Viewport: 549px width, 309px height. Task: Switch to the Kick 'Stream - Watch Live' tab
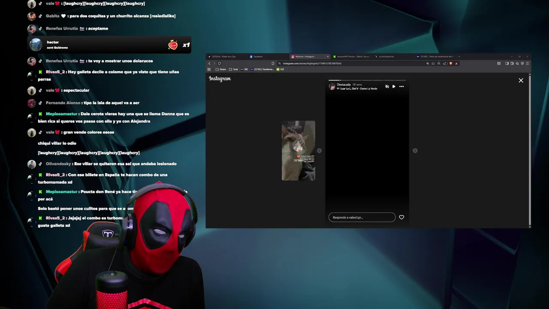pos(352,57)
